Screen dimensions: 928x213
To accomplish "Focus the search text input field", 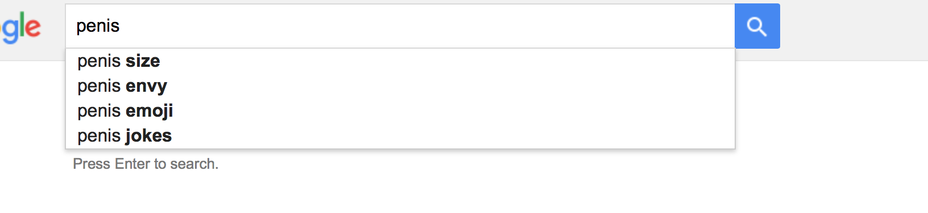I will (x=400, y=26).
